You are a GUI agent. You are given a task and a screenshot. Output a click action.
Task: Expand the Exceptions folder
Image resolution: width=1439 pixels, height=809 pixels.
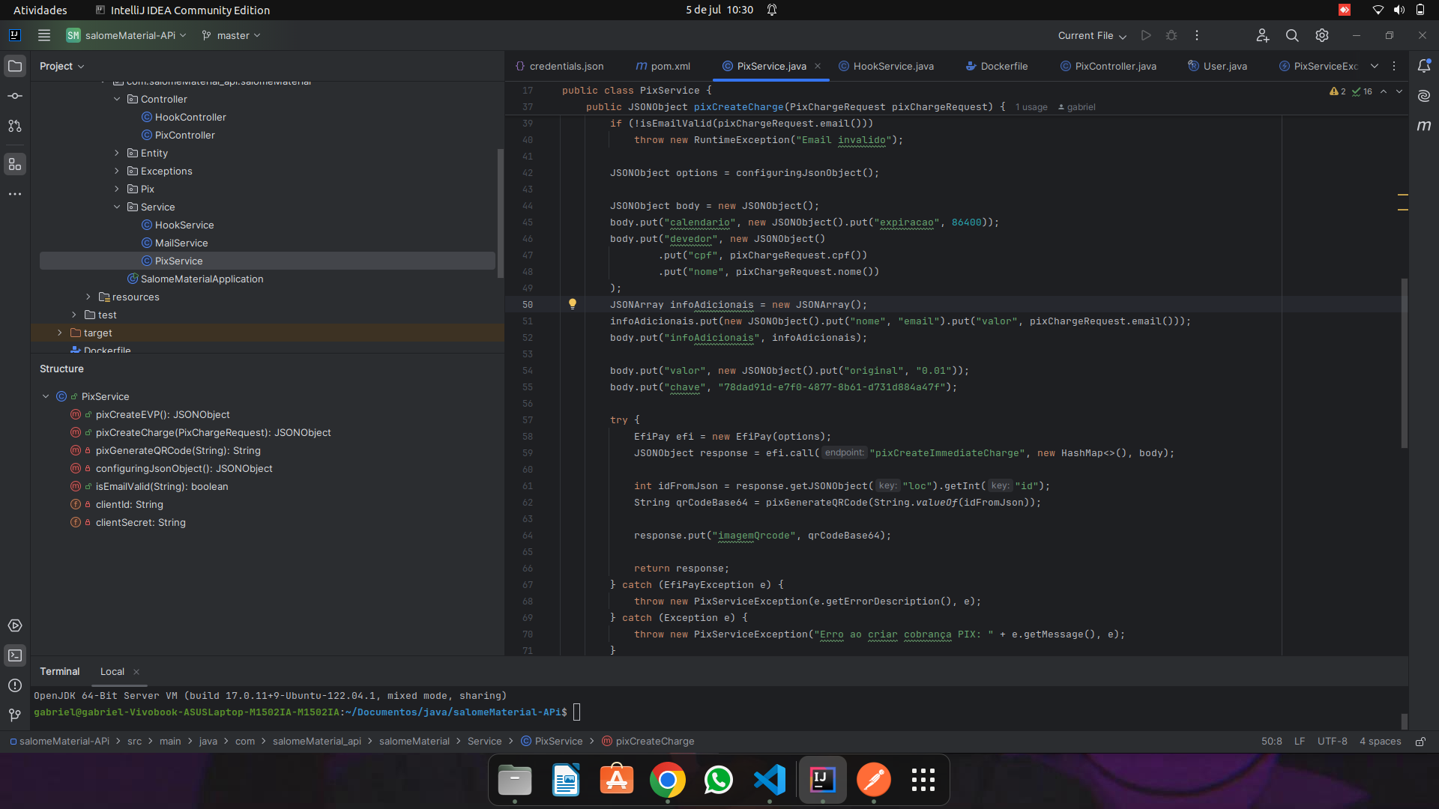coord(117,171)
